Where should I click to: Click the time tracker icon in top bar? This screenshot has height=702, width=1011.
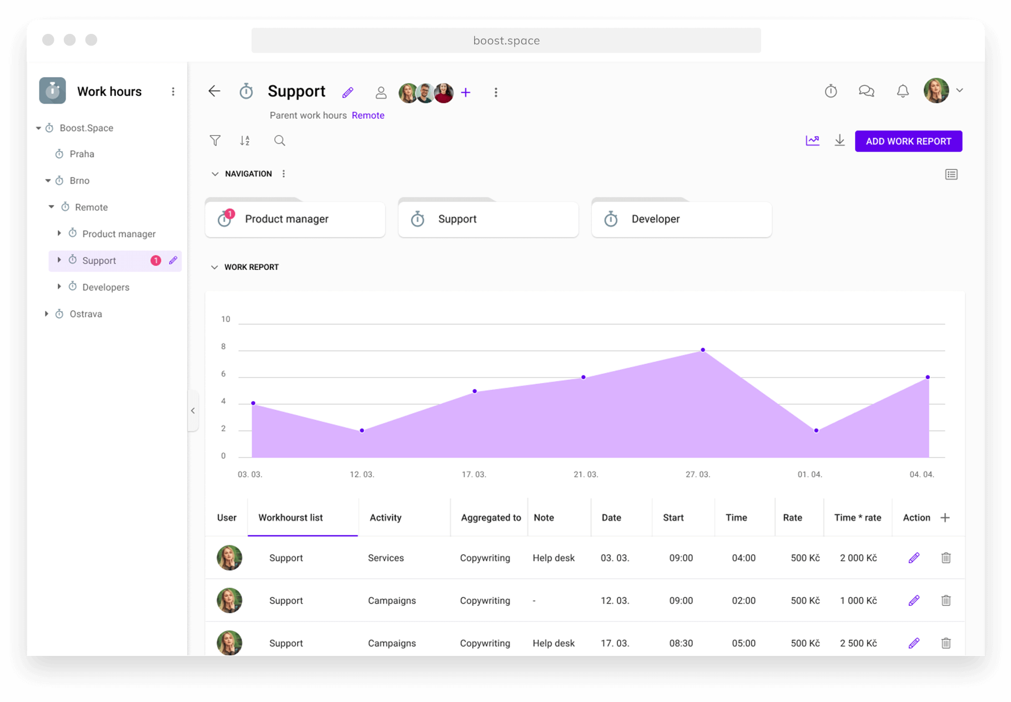(831, 91)
